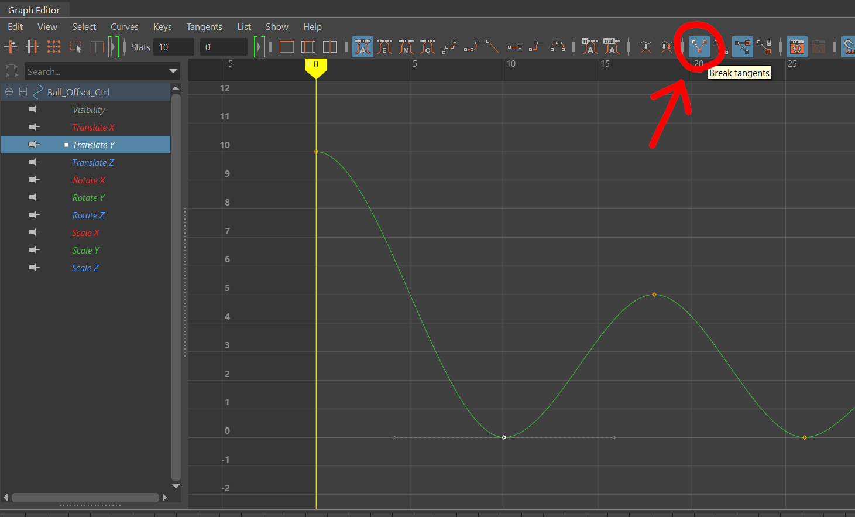855x517 pixels.
Task: Frame the playback range in graph
Action: click(308, 47)
